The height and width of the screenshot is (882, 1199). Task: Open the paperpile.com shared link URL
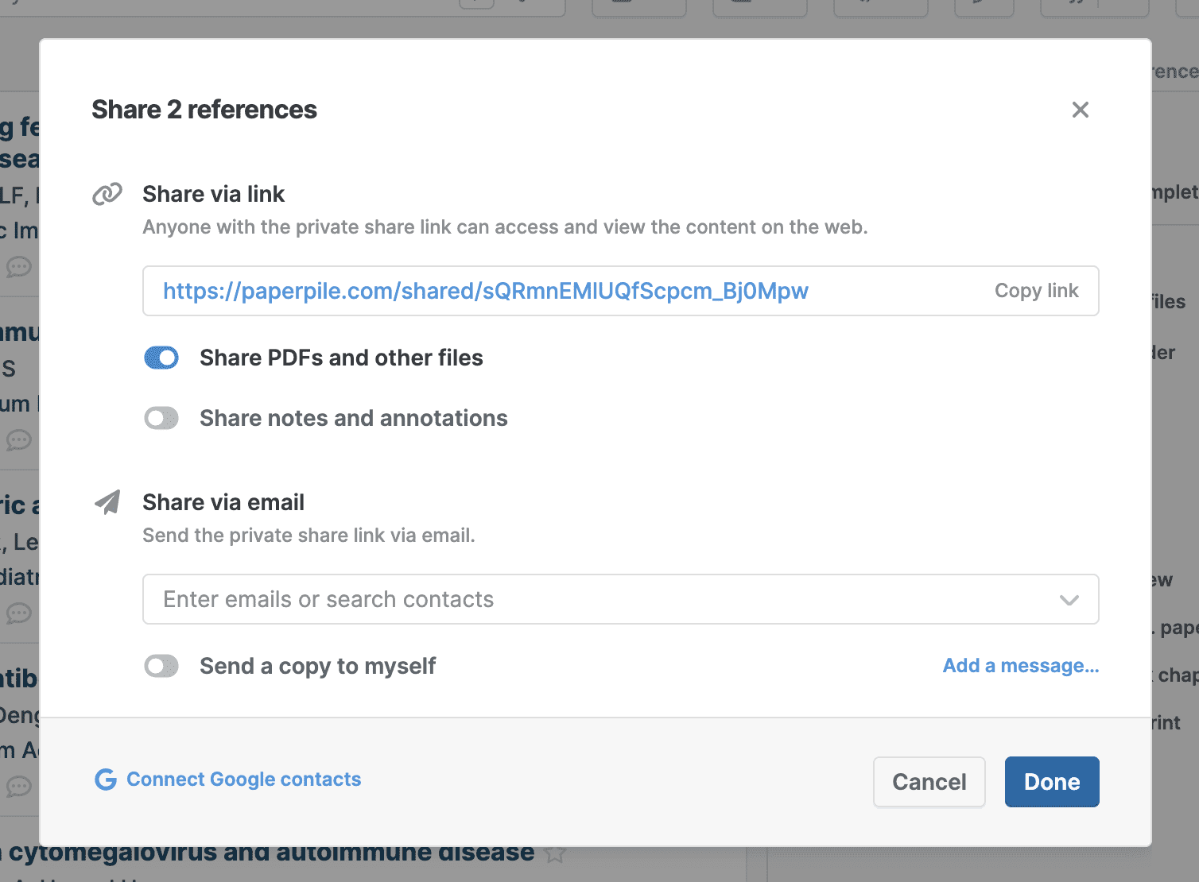pyautogui.click(x=485, y=292)
